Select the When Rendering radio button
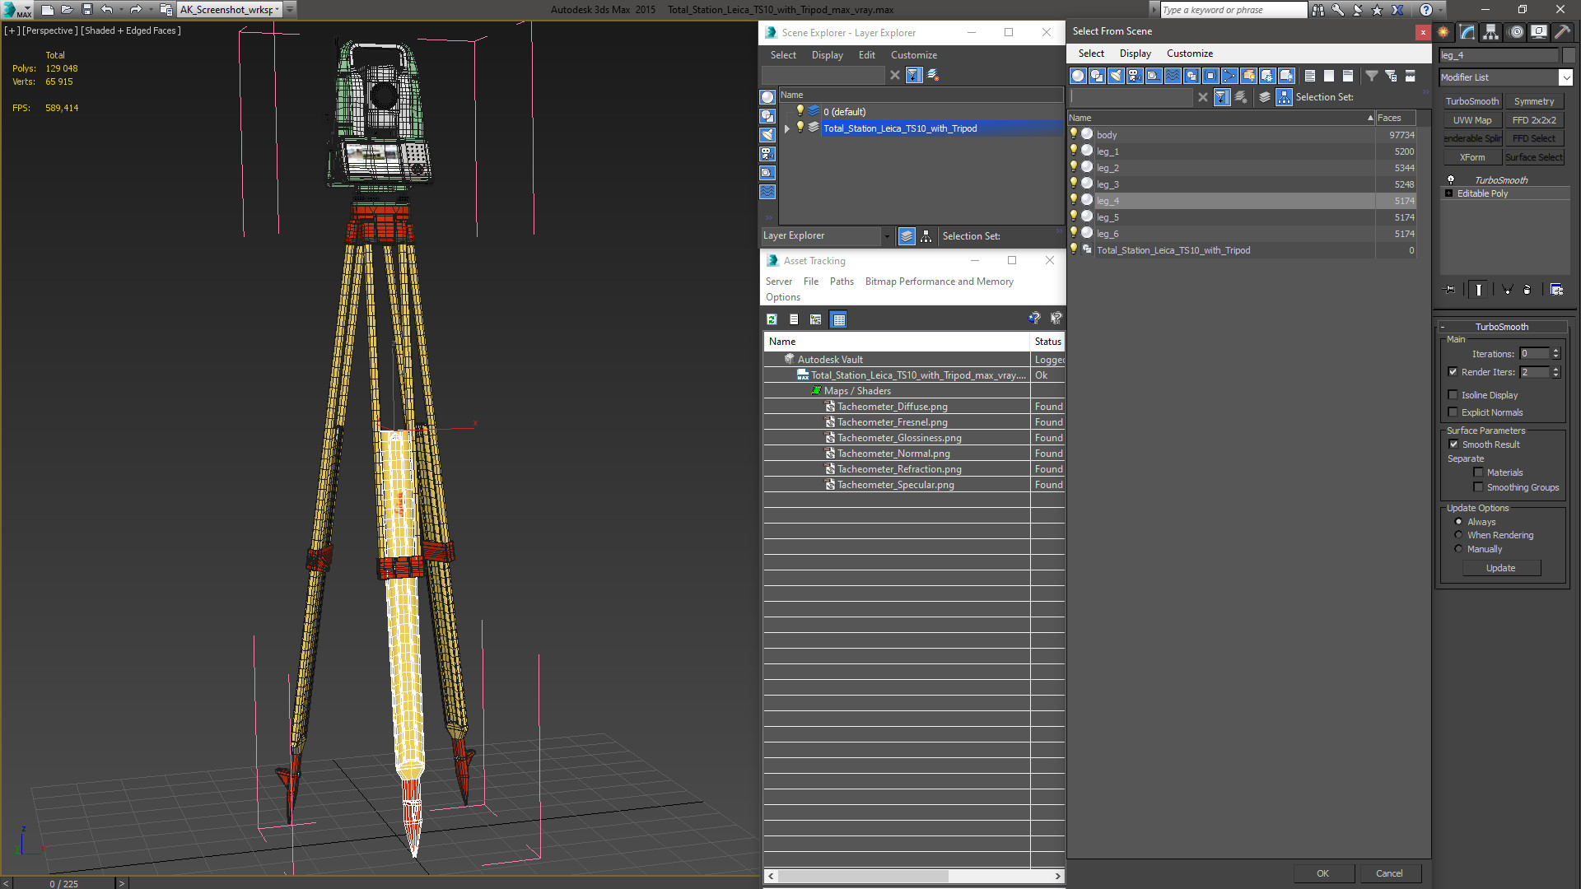This screenshot has width=1581, height=889. tap(1458, 535)
